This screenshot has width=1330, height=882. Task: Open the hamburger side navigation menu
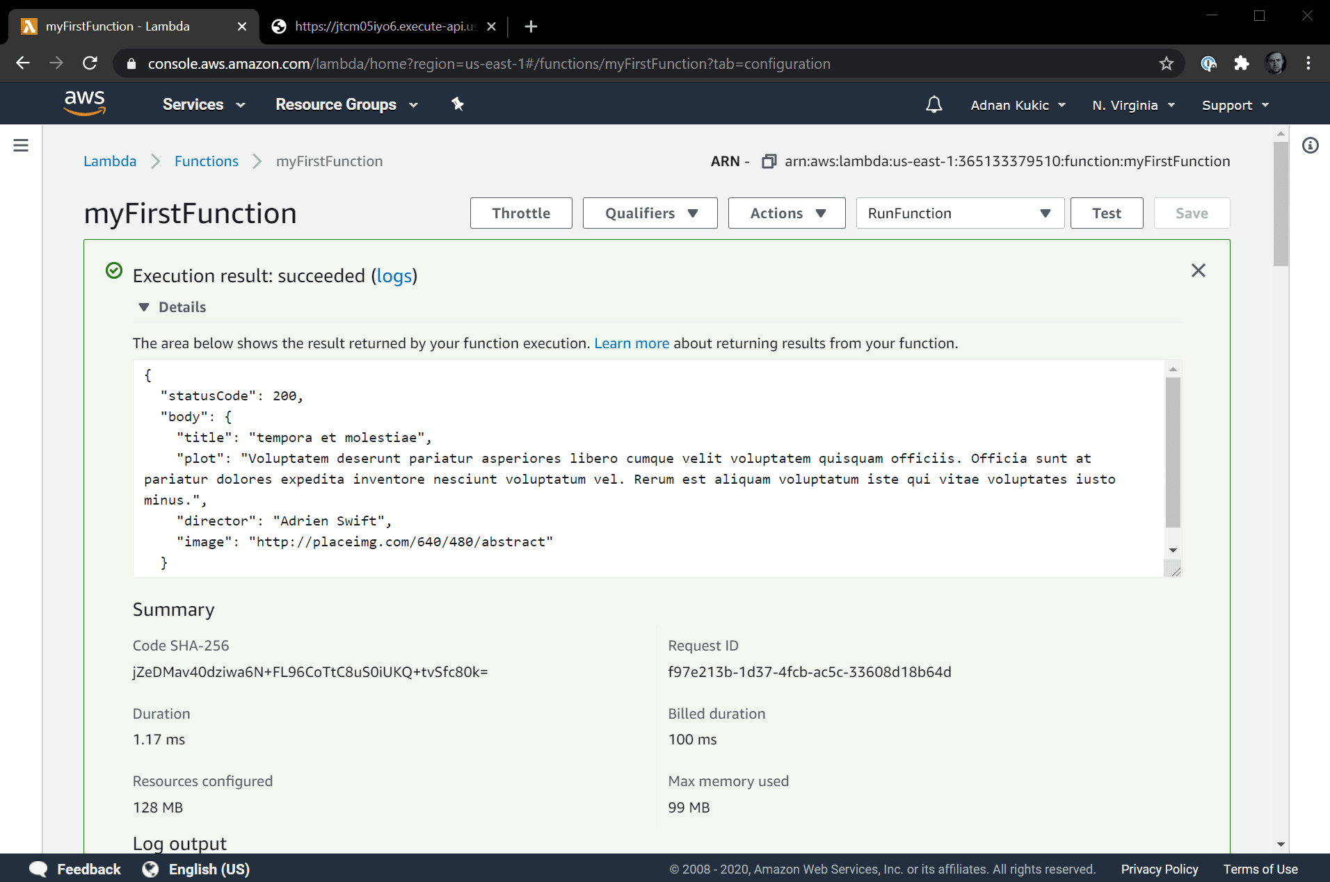(x=21, y=145)
